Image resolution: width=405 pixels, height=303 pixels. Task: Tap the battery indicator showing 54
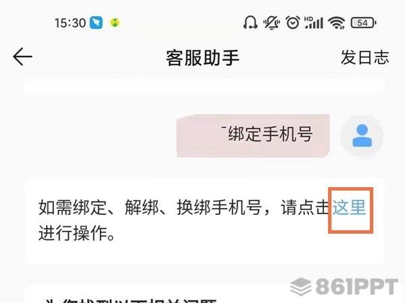[x=363, y=23]
